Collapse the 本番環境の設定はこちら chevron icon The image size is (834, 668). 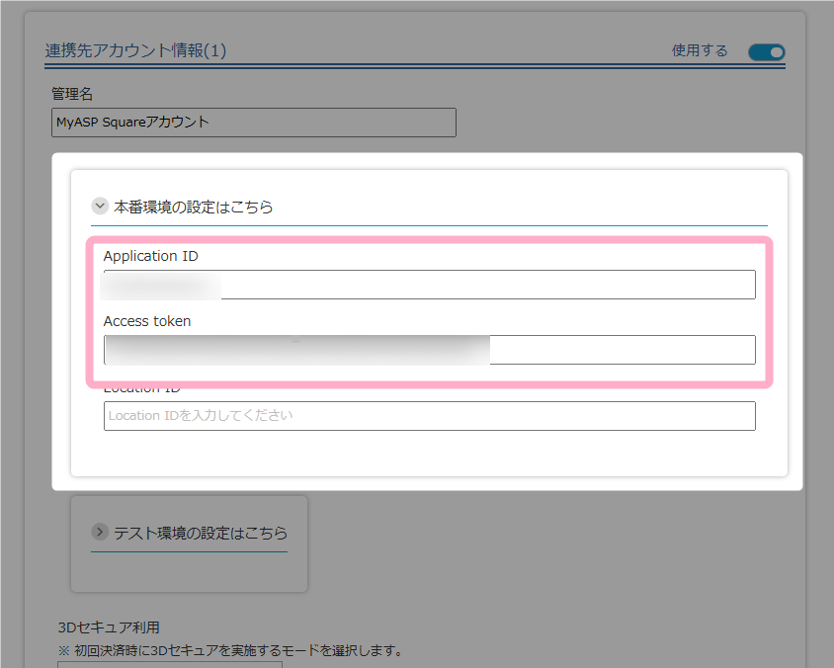(99, 207)
